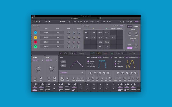The image size is (172, 107).
Task: Select operator 2 yellow circle
Action: pos(35,37)
